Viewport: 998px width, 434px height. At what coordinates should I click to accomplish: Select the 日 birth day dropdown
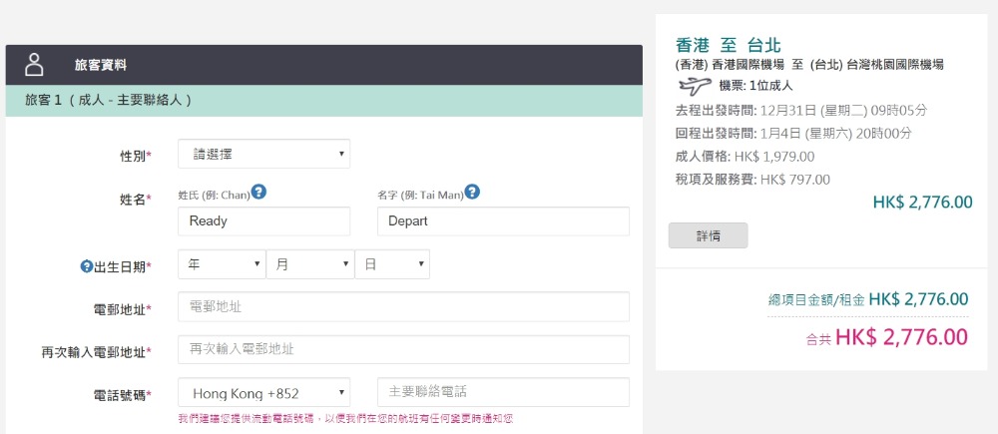[392, 264]
